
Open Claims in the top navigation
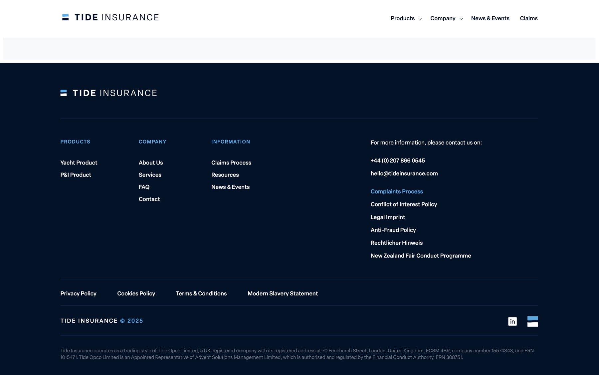click(529, 18)
